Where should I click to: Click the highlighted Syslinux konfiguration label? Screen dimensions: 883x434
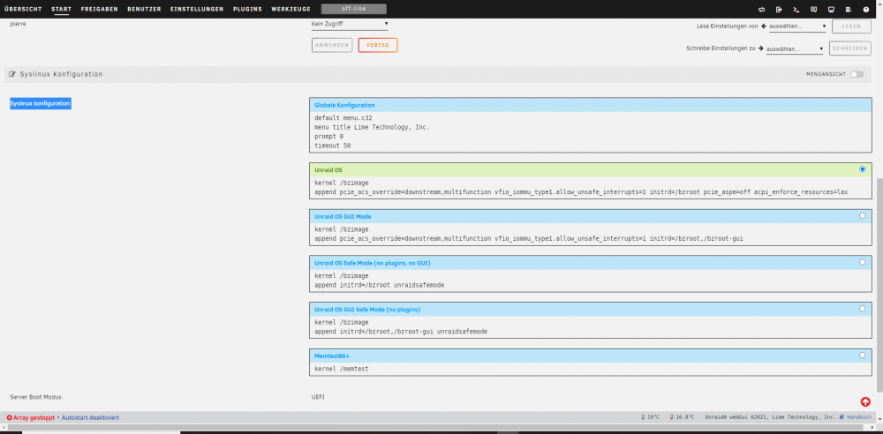pos(41,103)
